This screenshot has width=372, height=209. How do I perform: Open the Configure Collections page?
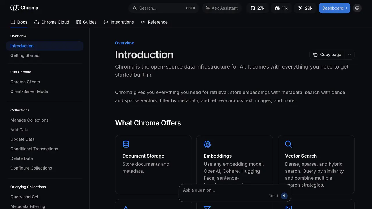point(31,168)
